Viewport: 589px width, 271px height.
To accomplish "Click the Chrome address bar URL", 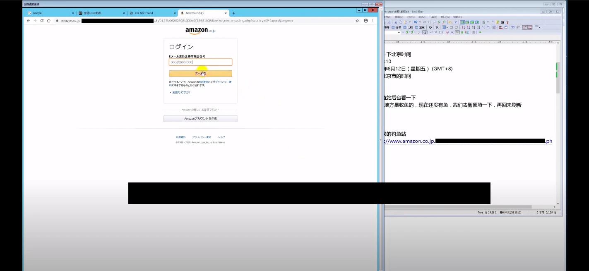I will tap(203, 20).
